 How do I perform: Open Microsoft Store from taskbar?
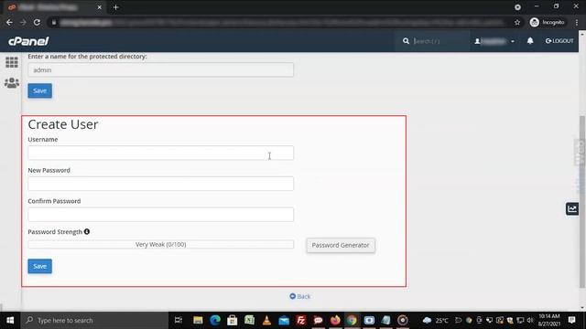(x=232, y=320)
